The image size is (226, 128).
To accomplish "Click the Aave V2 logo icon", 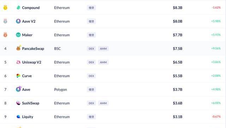I will click(x=18, y=21).
